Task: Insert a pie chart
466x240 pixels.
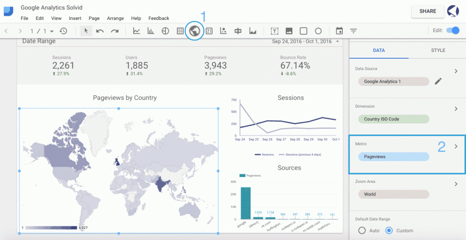Action: (x=165, y=31)
